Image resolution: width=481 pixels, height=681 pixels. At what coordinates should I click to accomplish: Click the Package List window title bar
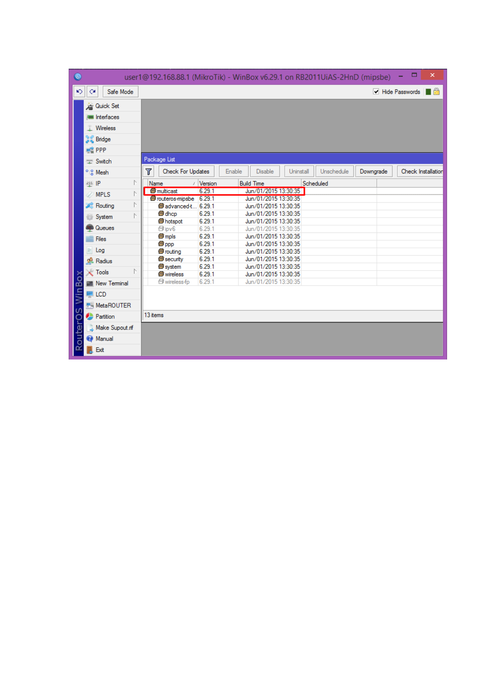pos(292,159)
